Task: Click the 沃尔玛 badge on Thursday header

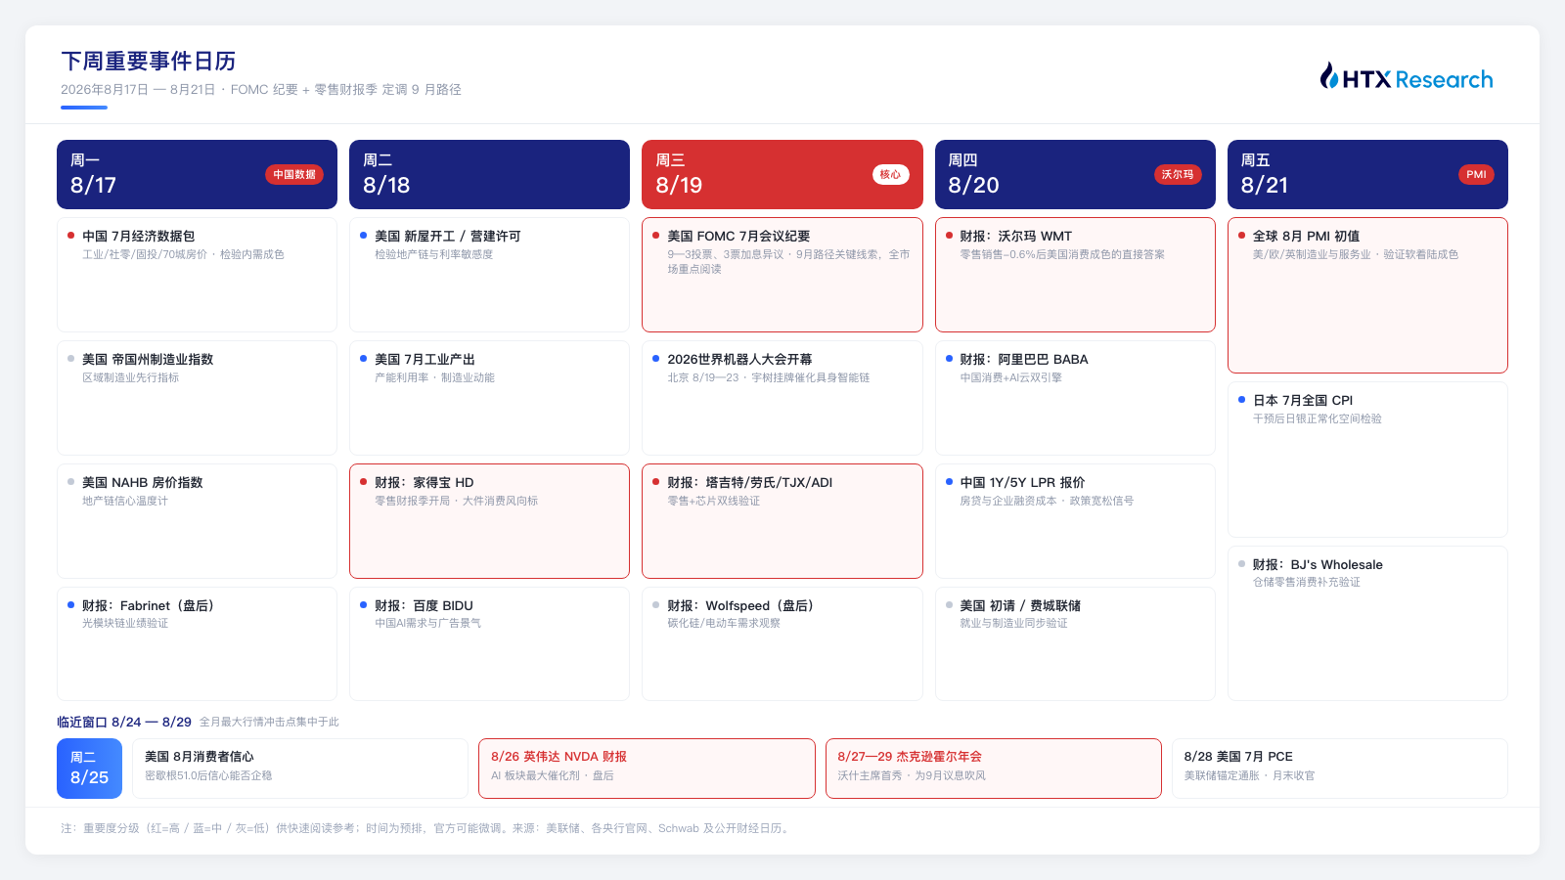Action: click(x=1178, y=174)
